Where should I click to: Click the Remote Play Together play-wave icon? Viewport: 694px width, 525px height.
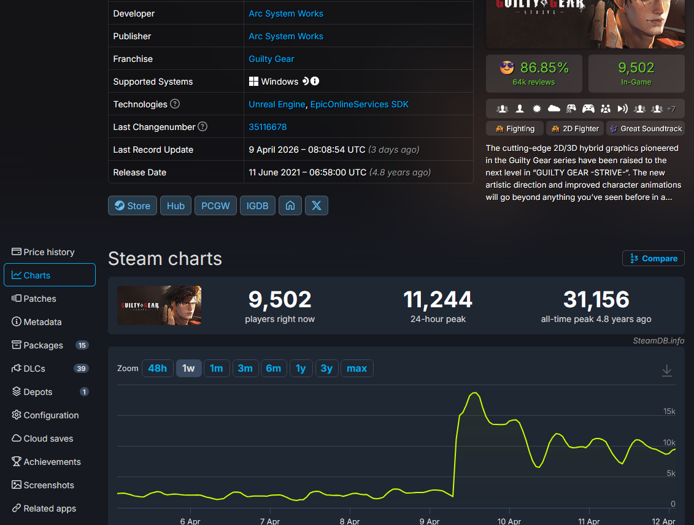623,109
